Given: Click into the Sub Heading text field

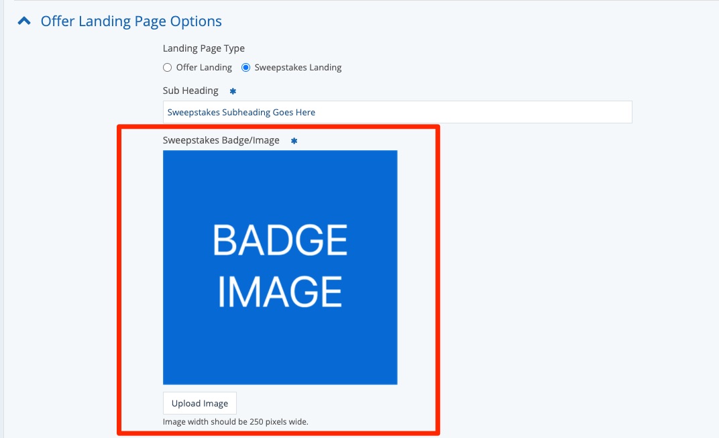Looking at the screenshot, I should [x=397, y=112].
